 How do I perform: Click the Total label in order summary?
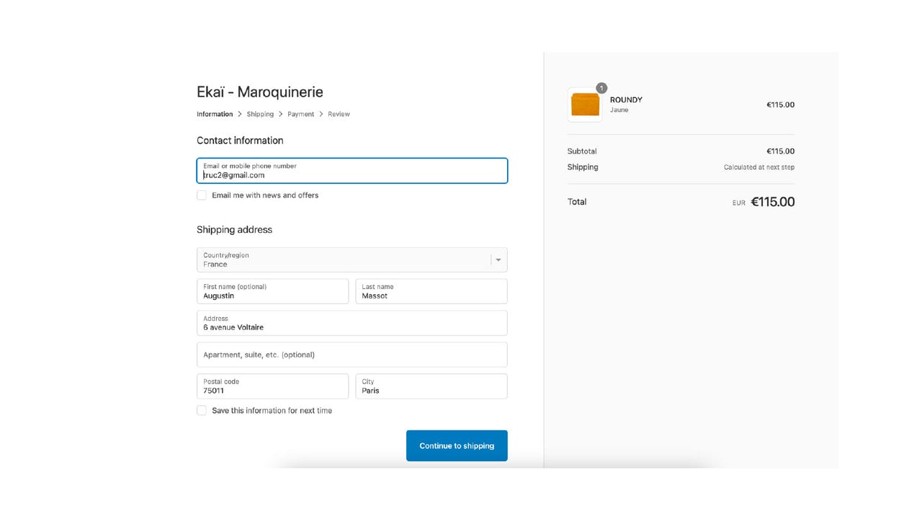(577, 202)
